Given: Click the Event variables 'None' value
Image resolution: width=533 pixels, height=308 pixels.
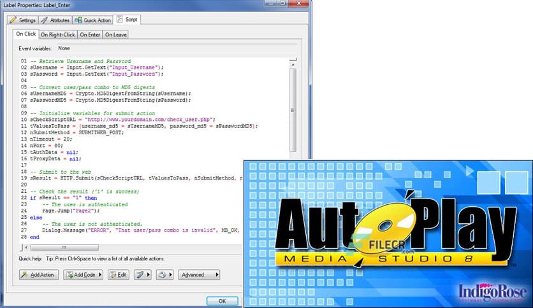Looking at the screenshot, I should [64, 48].
